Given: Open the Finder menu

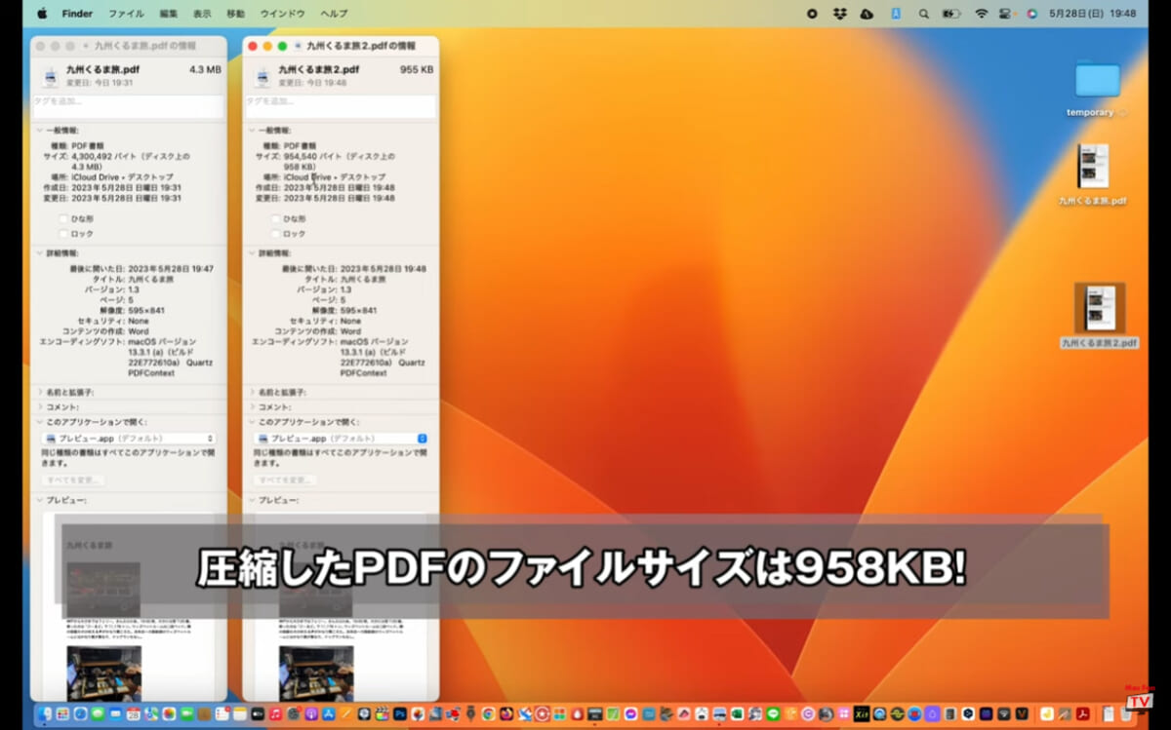Looking at the screenshot, I should pos(77,14).
